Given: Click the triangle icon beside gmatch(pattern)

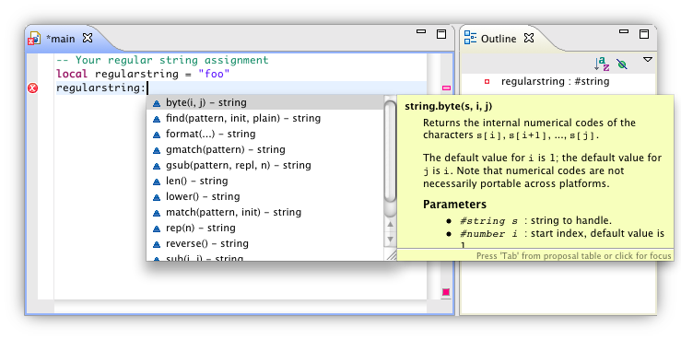Looking at the screenshot, I should pyautogui.click(x=157, y=150).
